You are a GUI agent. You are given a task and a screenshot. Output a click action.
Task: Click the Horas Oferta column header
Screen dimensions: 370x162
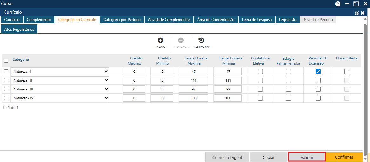coord(346,58)
